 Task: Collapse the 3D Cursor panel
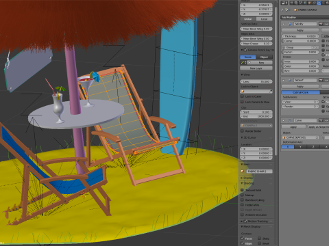click(x=242, y=137)
